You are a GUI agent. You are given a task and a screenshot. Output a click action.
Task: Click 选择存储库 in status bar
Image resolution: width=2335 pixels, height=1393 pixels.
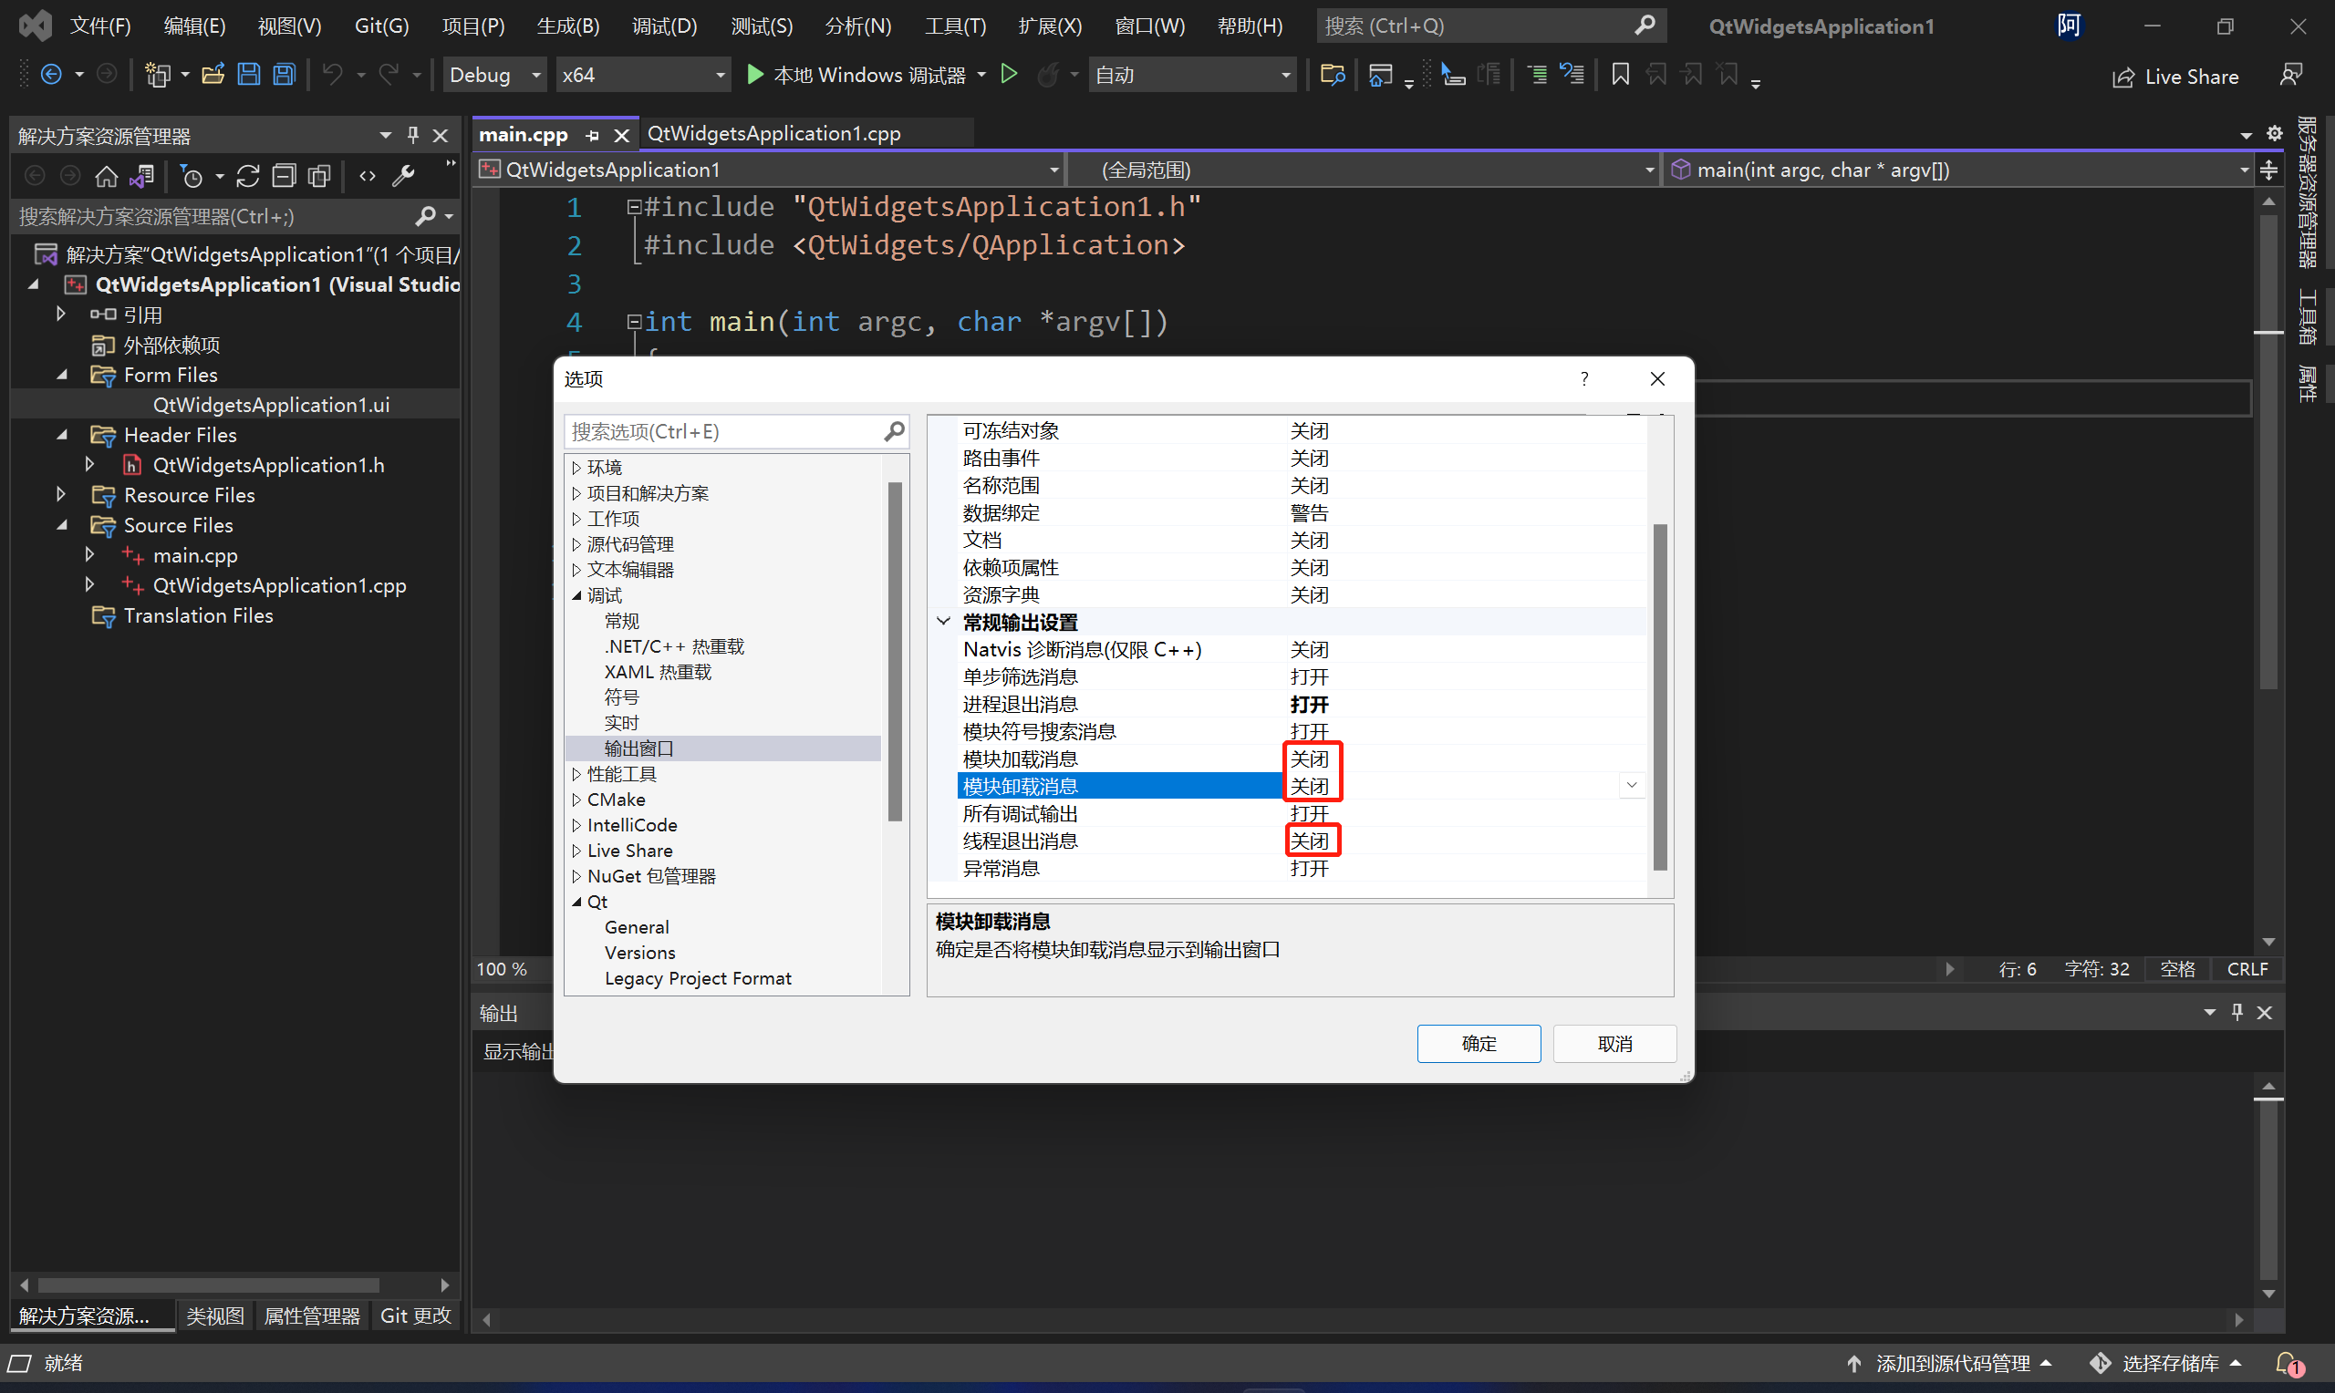point(2166,1363)
